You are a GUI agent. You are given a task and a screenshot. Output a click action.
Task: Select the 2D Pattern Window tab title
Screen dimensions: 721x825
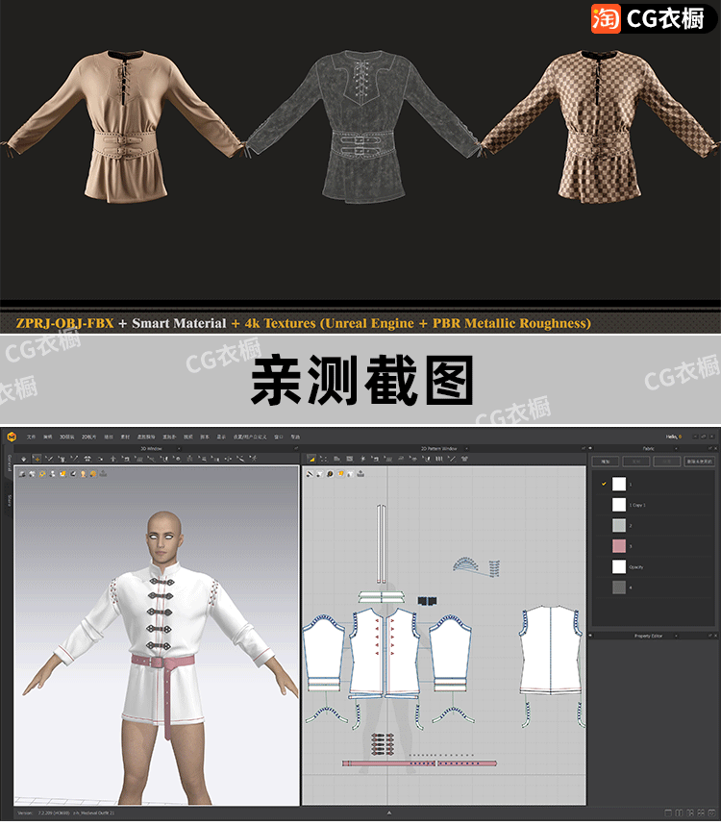tap(439, 449)
